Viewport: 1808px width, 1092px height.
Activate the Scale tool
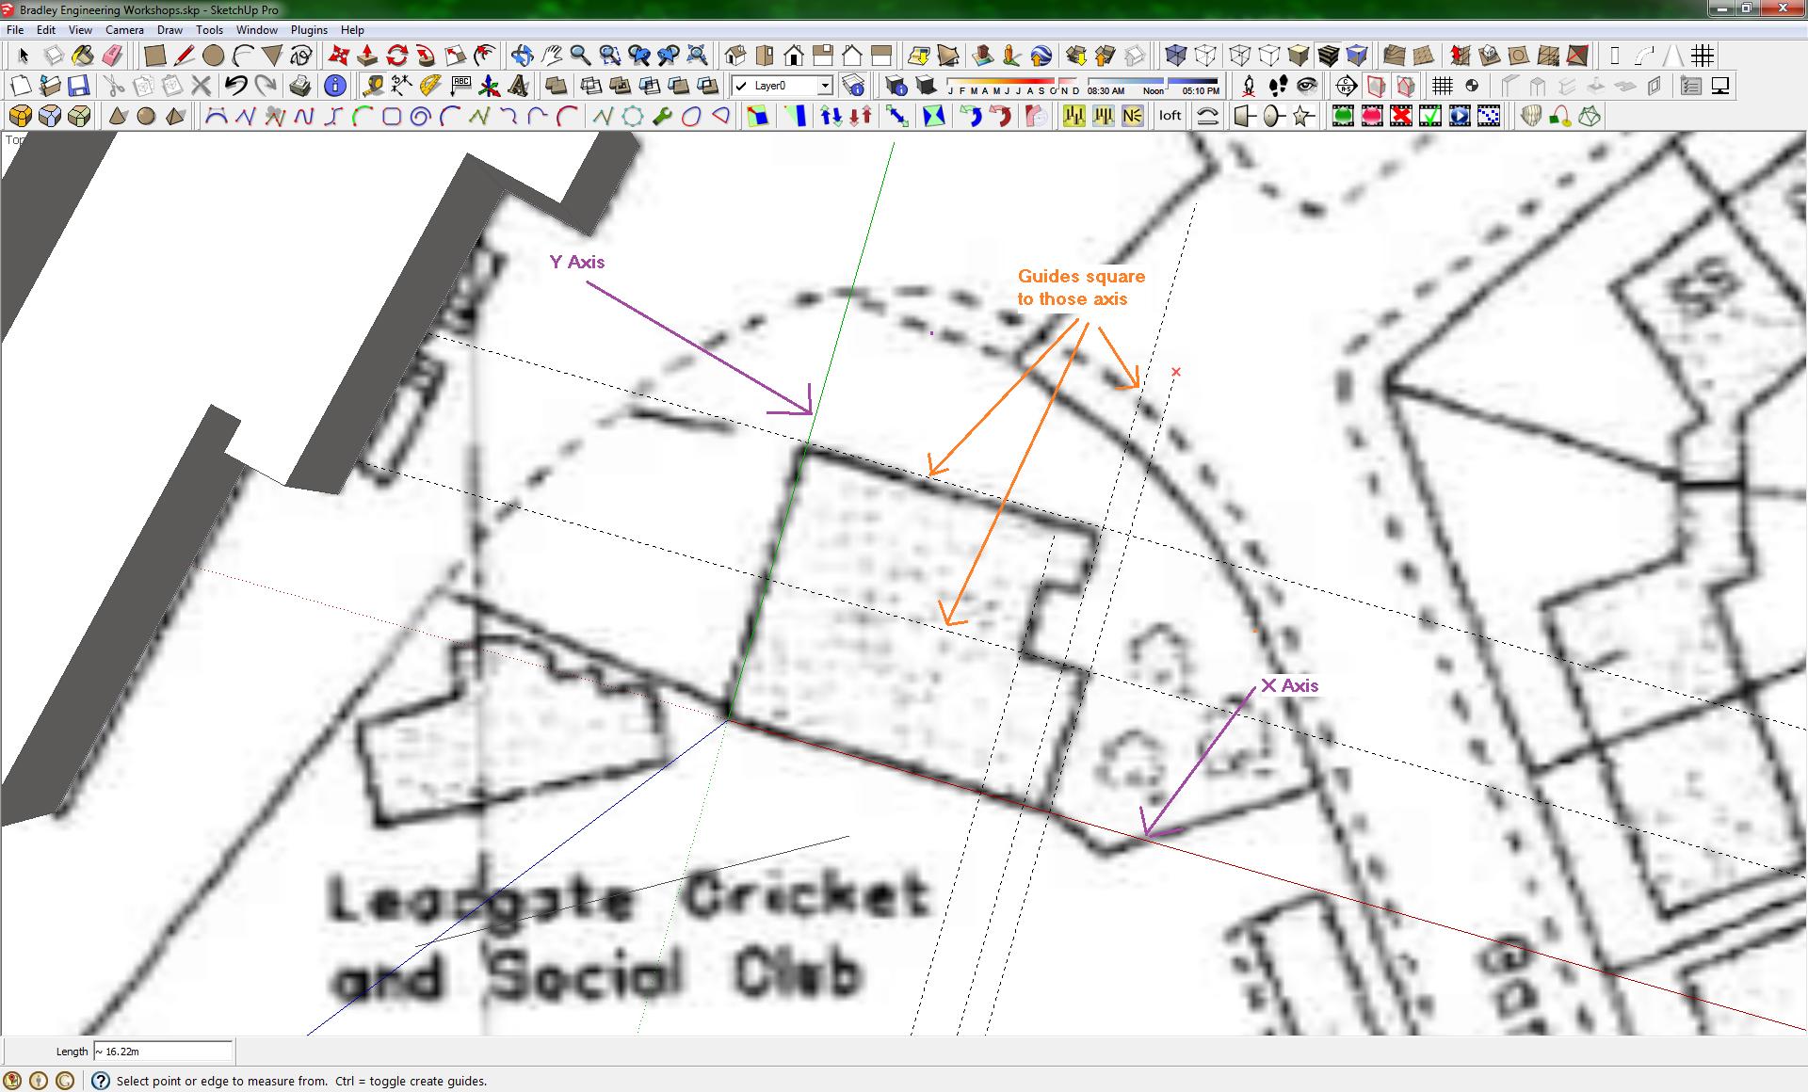pyautogui.click(x=456, y=56)
